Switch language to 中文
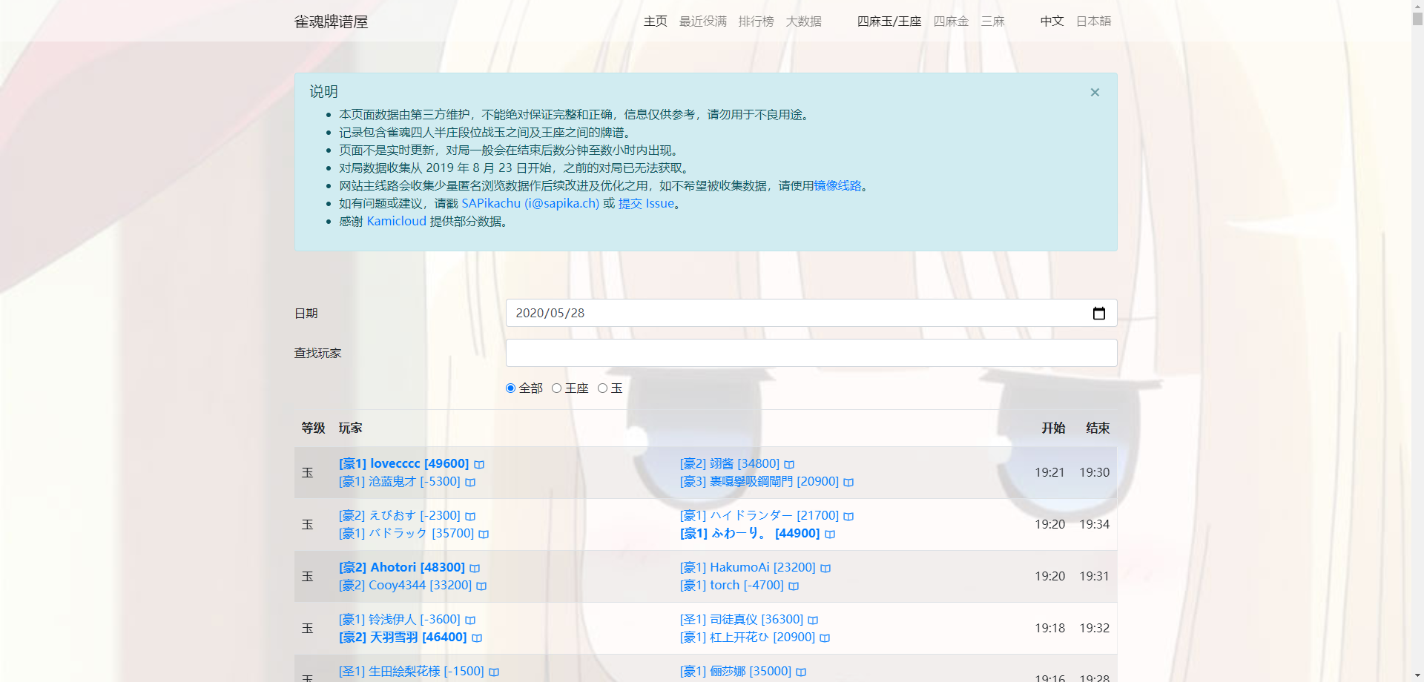1424x682 pixels. pyautogui.click(x=1052, y=21)
